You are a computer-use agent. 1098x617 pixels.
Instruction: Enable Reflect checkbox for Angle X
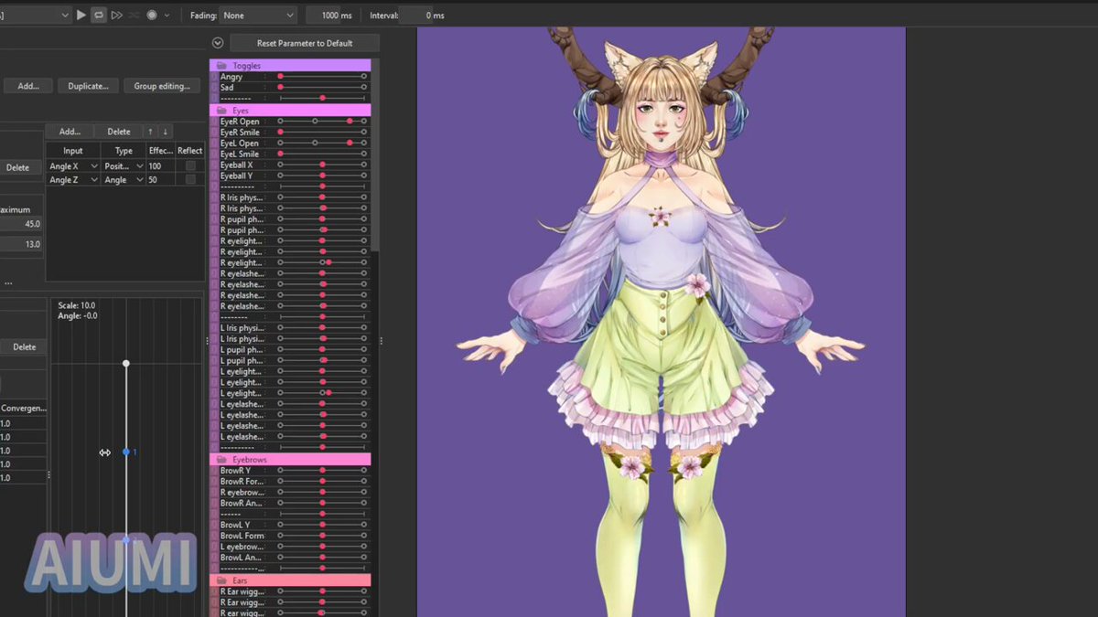tap(190, 166)
